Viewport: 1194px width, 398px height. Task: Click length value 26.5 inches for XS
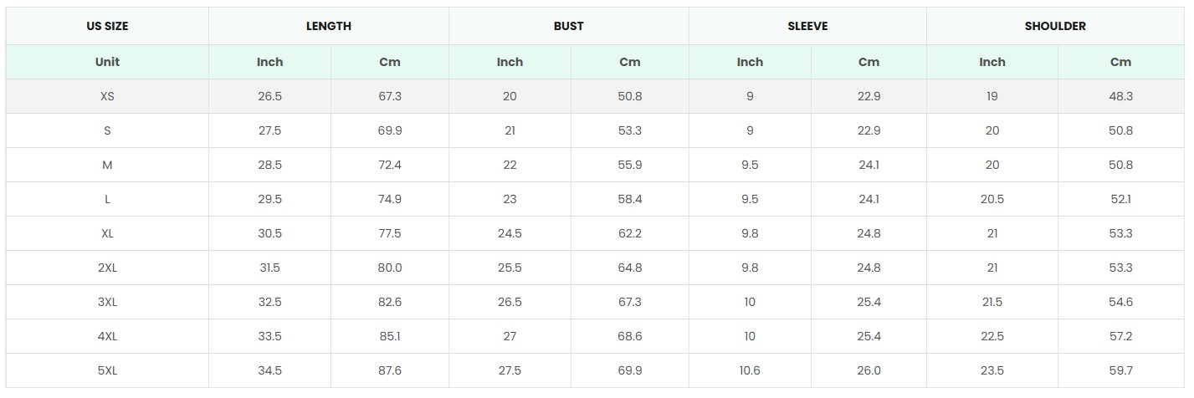tap(269, 96)
